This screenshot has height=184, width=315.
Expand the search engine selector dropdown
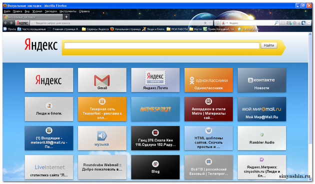[227, 23]
